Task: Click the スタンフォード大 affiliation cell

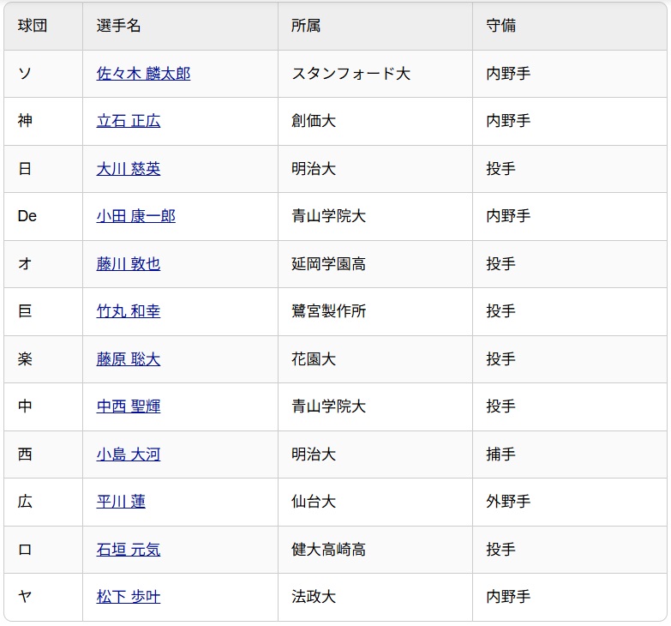Action: pos(350,74)
